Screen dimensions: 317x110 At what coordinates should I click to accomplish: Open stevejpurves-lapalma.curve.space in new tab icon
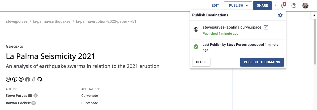266,27
